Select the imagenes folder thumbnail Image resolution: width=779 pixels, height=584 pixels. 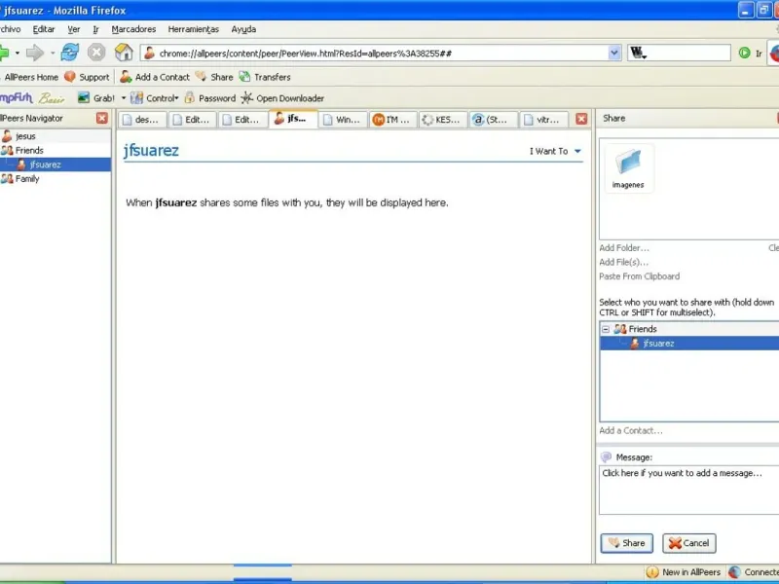(628, 168)
